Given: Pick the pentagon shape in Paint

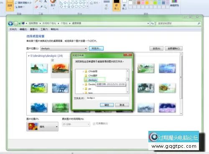Looking at the screenshot, I should pyautogui.click(x=69, y=3).
